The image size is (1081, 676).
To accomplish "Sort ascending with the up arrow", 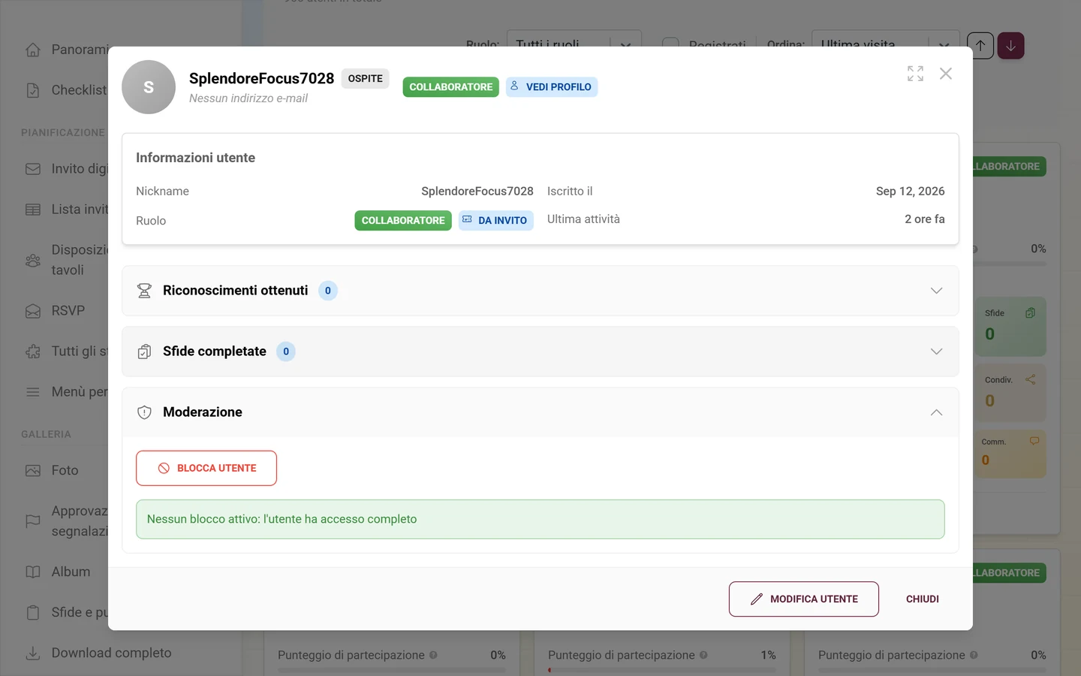I will pyautogui.click(x=980, y=46).
